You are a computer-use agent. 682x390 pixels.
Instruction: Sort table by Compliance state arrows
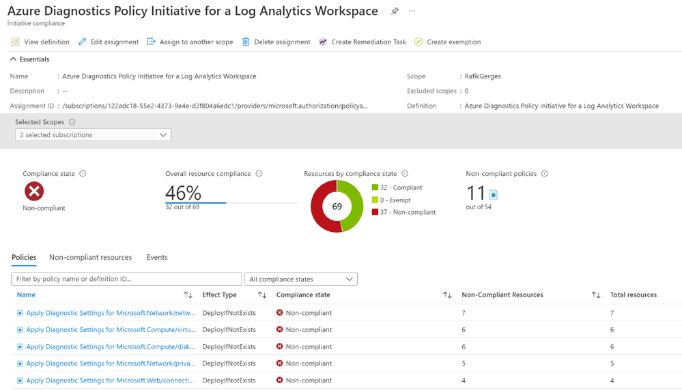(x=447, y=295)
